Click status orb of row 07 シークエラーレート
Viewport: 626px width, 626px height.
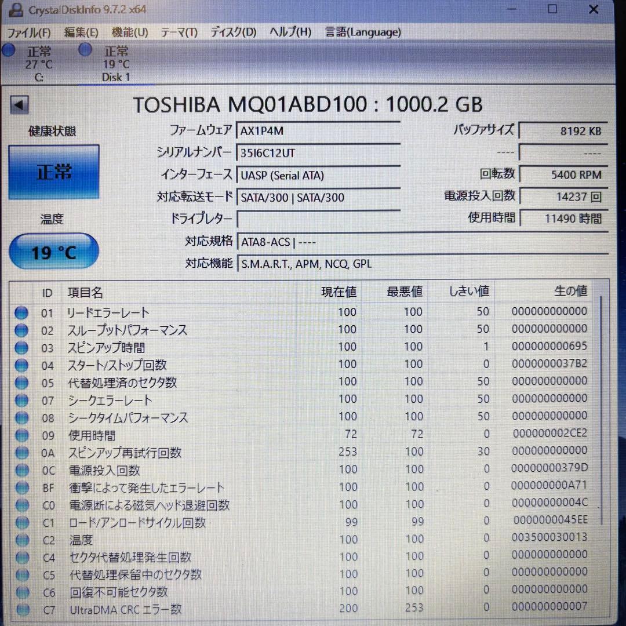pyautogui.click(x=21, y=400)
